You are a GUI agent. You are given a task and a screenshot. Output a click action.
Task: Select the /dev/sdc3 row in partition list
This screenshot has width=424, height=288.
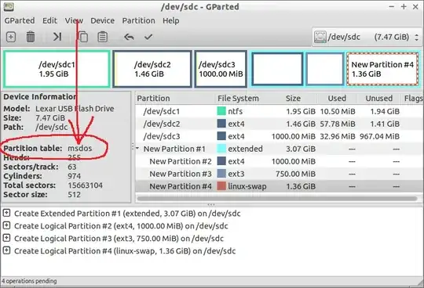(279, 136)
